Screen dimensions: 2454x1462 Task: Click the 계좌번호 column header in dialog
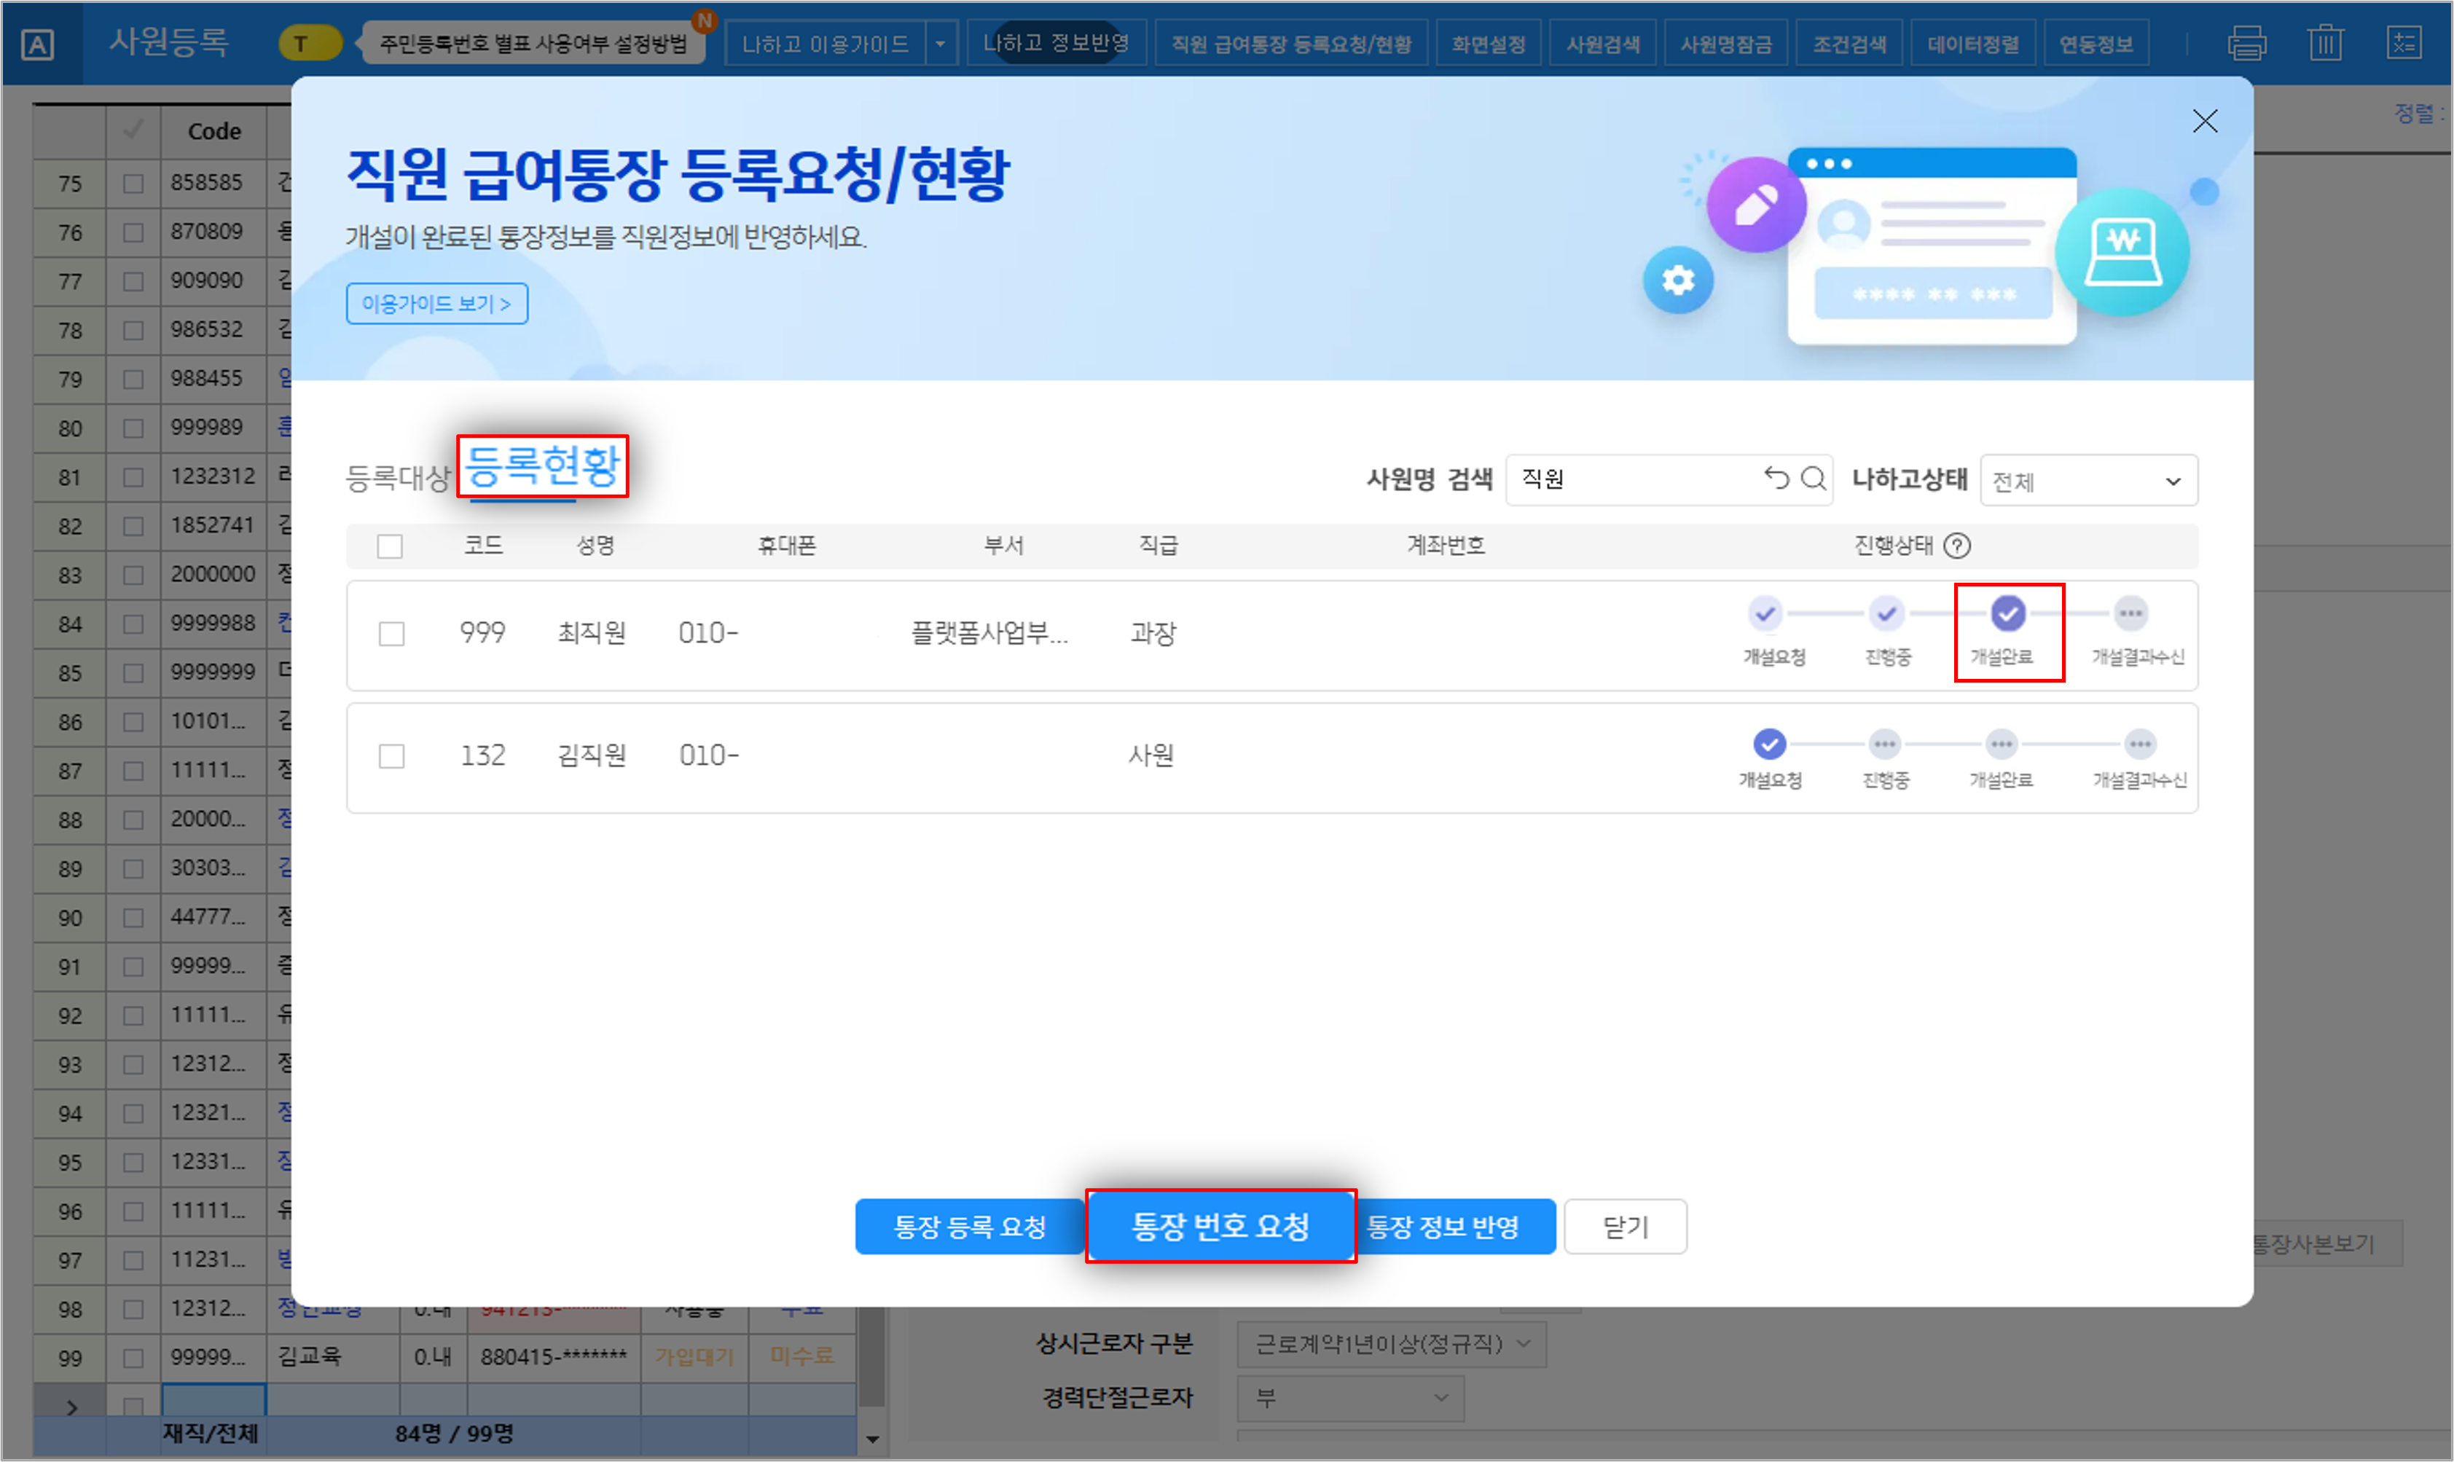[1445, 546]
